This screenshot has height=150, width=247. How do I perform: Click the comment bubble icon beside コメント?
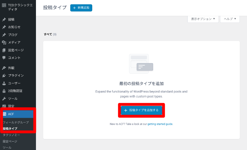(x=4, y=58)
